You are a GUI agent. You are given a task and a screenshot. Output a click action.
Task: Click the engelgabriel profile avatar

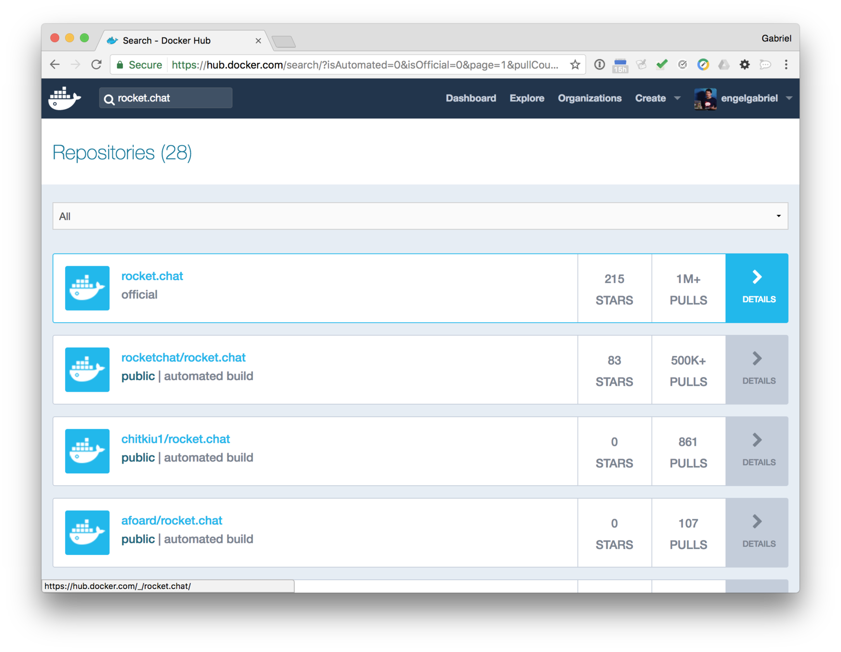[x=705, y=99]
